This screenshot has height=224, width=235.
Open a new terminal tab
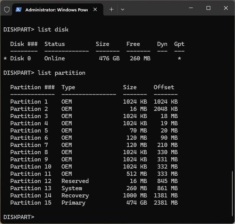111,9
